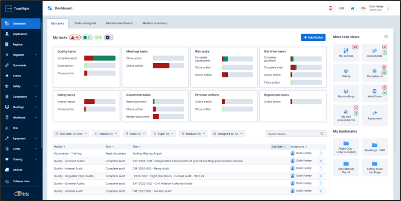Click the Quality tasks Complete audit progress bar
401x201 pixels.
(x=99, y=58)
